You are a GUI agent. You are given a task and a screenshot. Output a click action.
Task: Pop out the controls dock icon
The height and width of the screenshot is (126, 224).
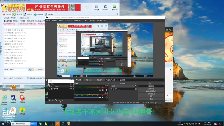(x=163, y=83)
